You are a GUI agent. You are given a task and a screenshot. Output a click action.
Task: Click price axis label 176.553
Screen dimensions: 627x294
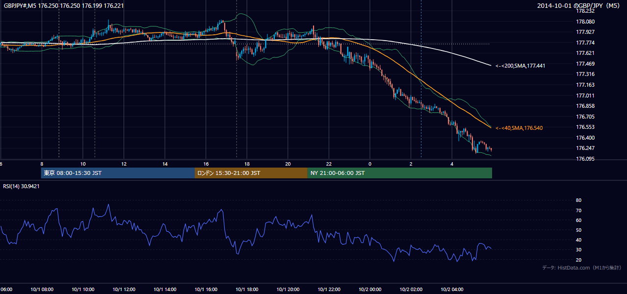pos(585,127)
